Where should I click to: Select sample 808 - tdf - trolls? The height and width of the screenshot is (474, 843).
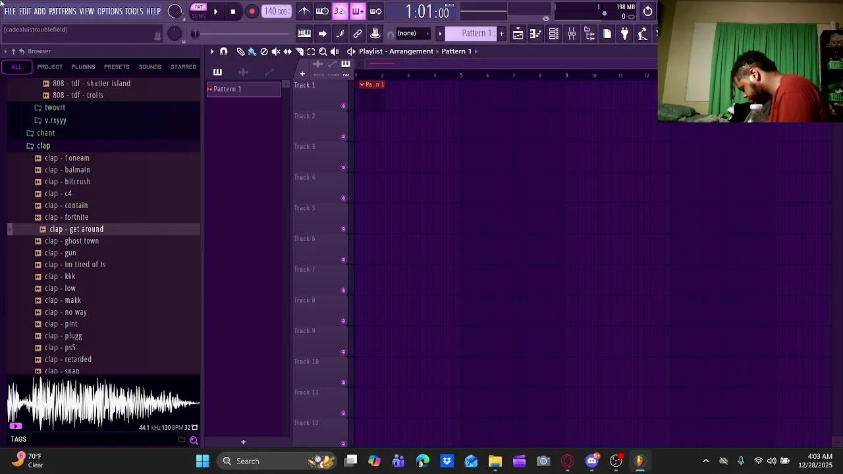[x=78, y=95]
